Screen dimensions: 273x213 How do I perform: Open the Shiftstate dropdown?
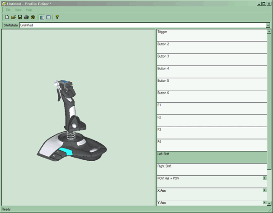(268, 25)
